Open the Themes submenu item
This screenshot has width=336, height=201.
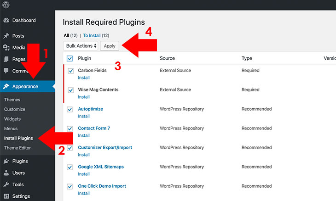tap(12, 100)
